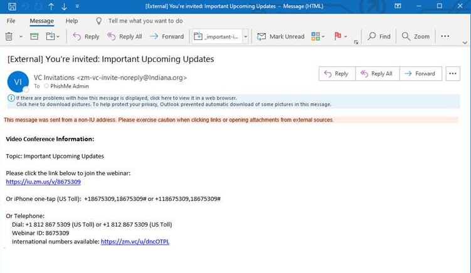This screenshot has width=471, height=273.
Task: Click the 'Dial: +1 812 867 5309' line
Action: (x=92, y=225)
